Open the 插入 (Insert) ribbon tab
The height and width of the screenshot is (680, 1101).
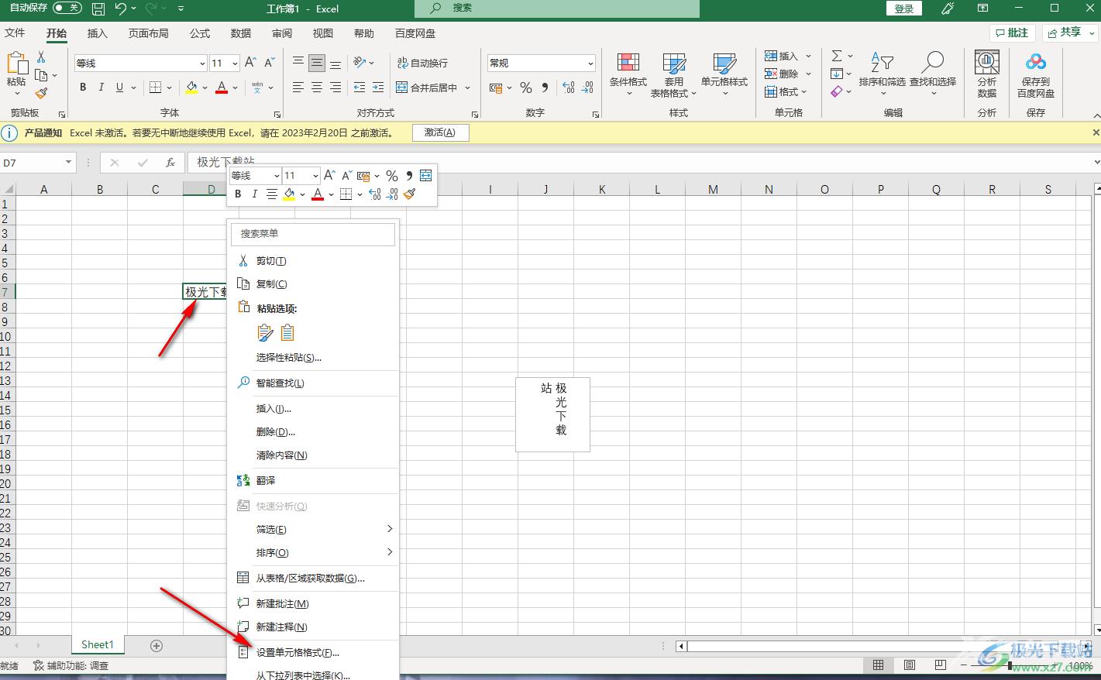[98, 33]
